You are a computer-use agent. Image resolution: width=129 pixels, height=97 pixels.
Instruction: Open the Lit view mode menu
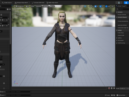tap(27, 6)
